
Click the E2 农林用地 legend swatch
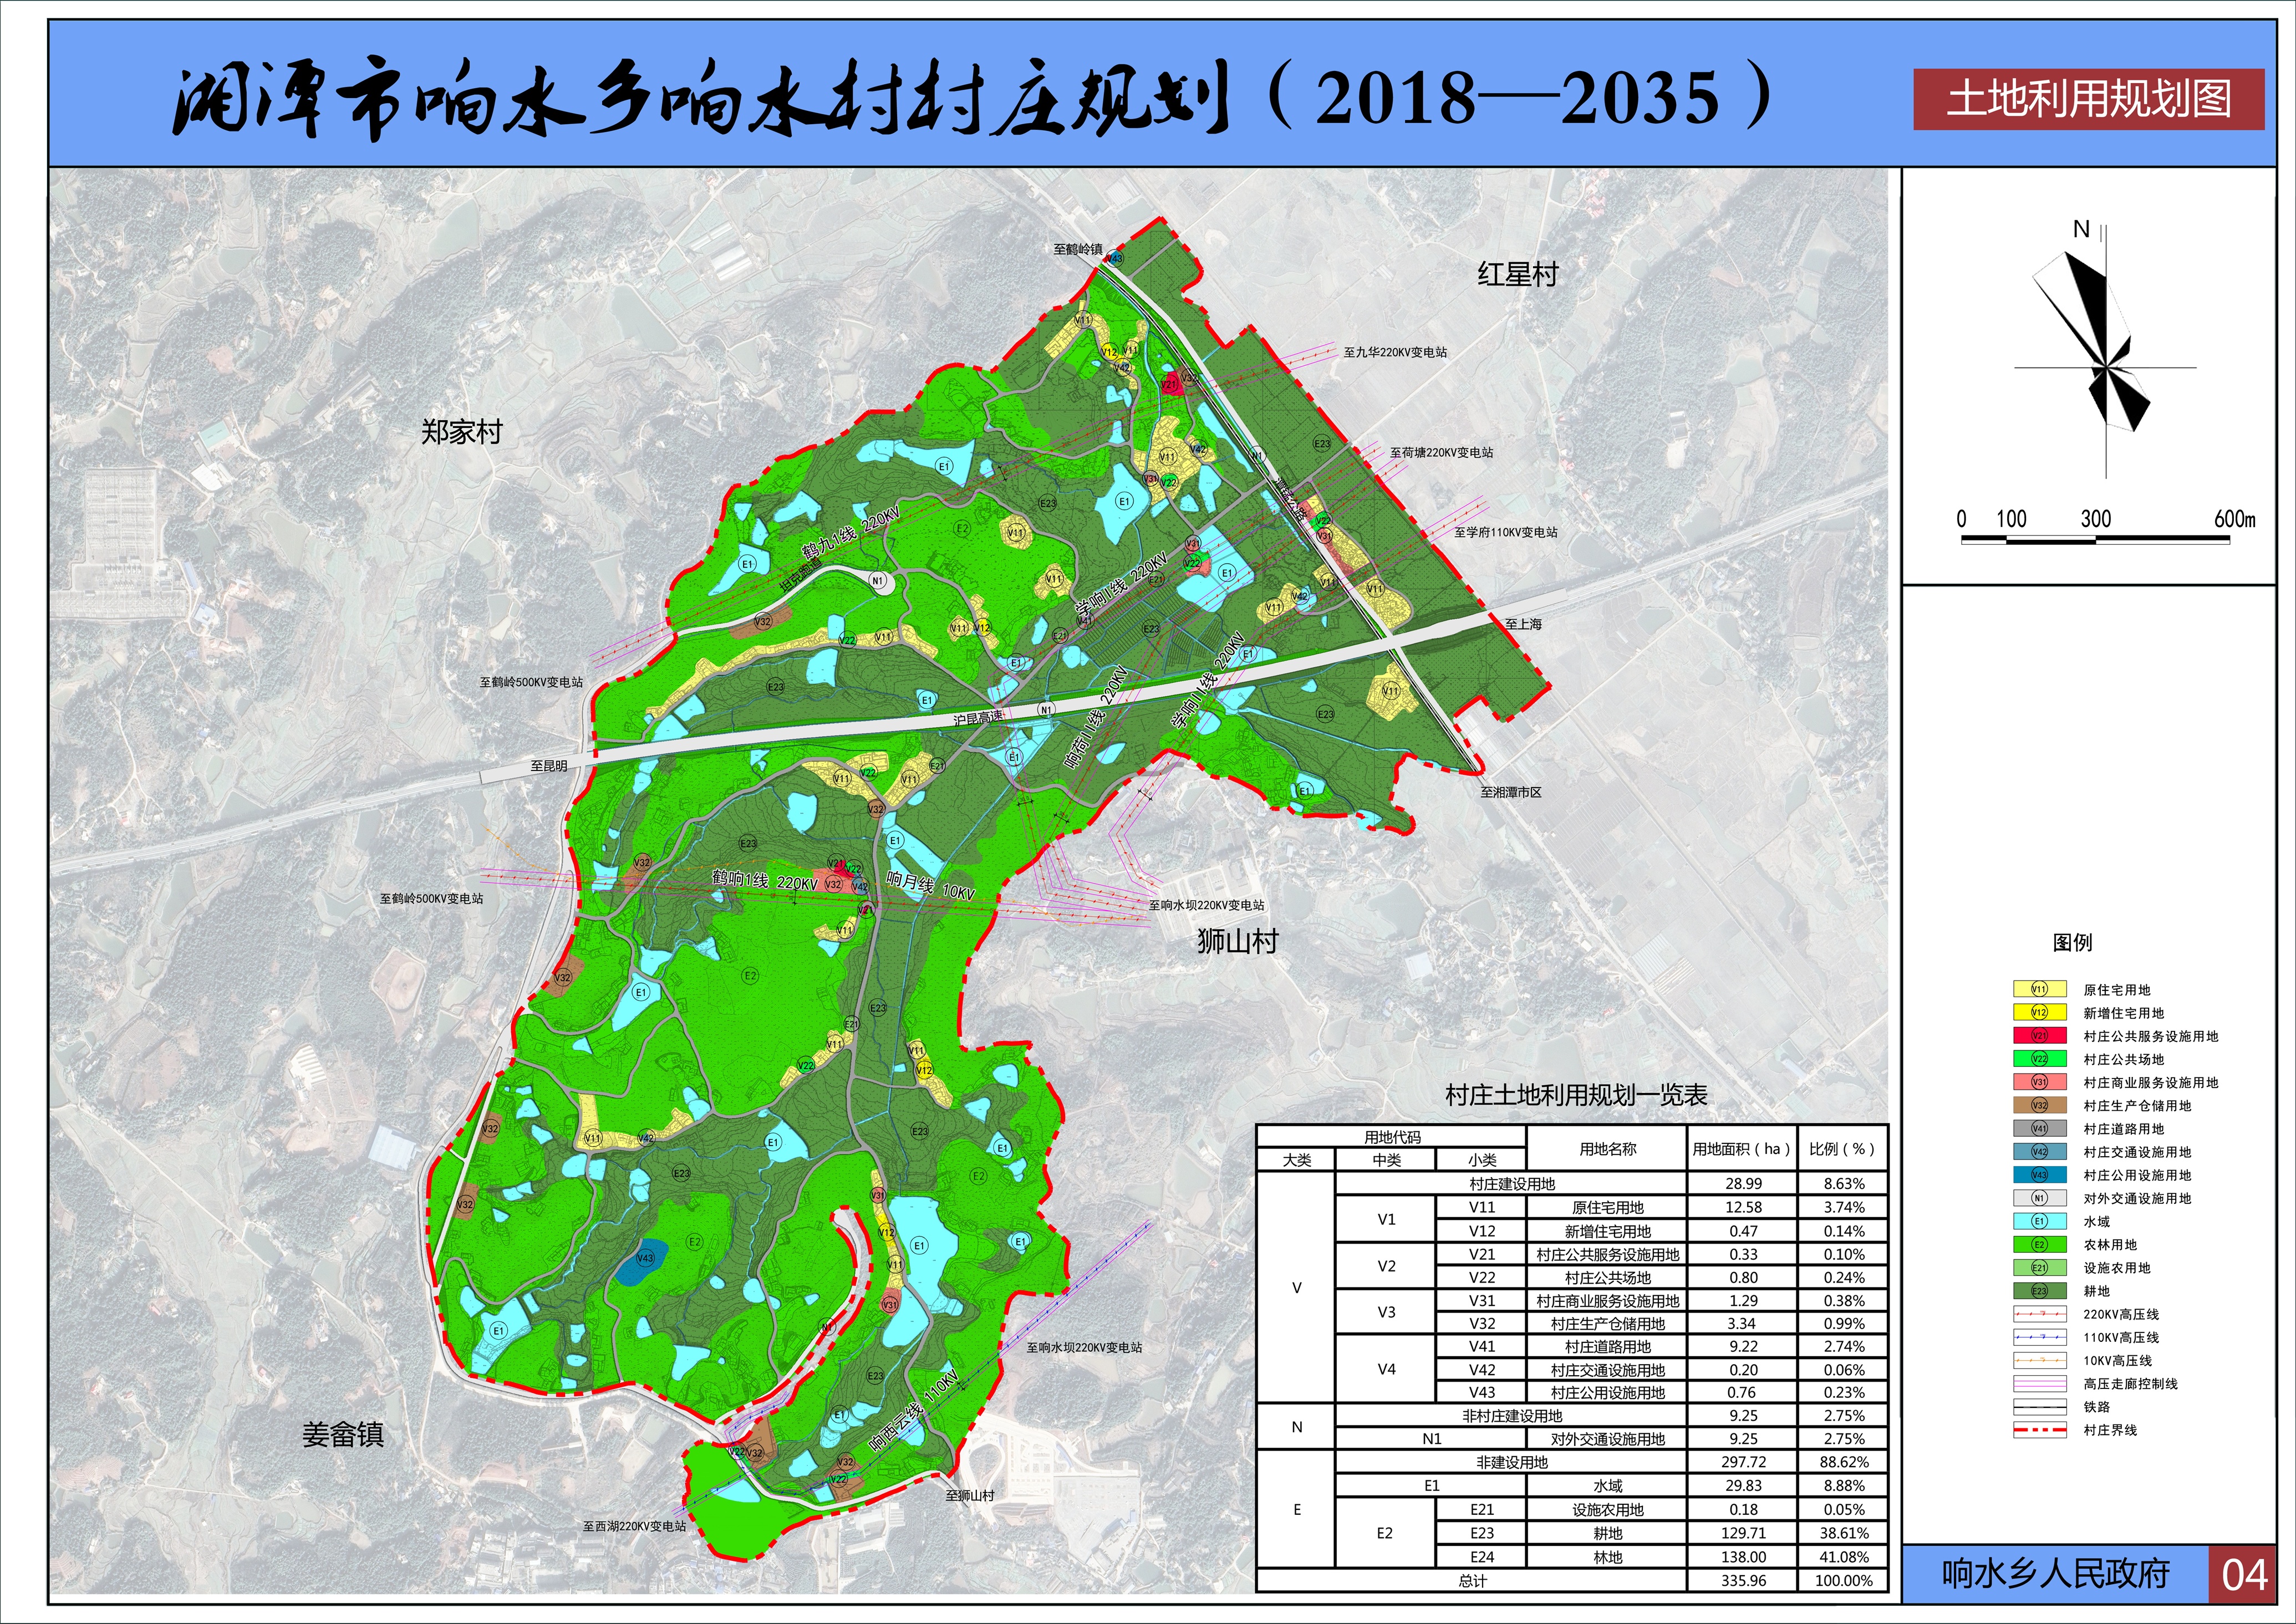coord(2039,1245)
